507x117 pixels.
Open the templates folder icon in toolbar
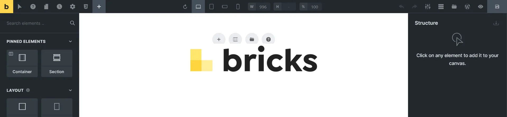(x=454, y=7)
